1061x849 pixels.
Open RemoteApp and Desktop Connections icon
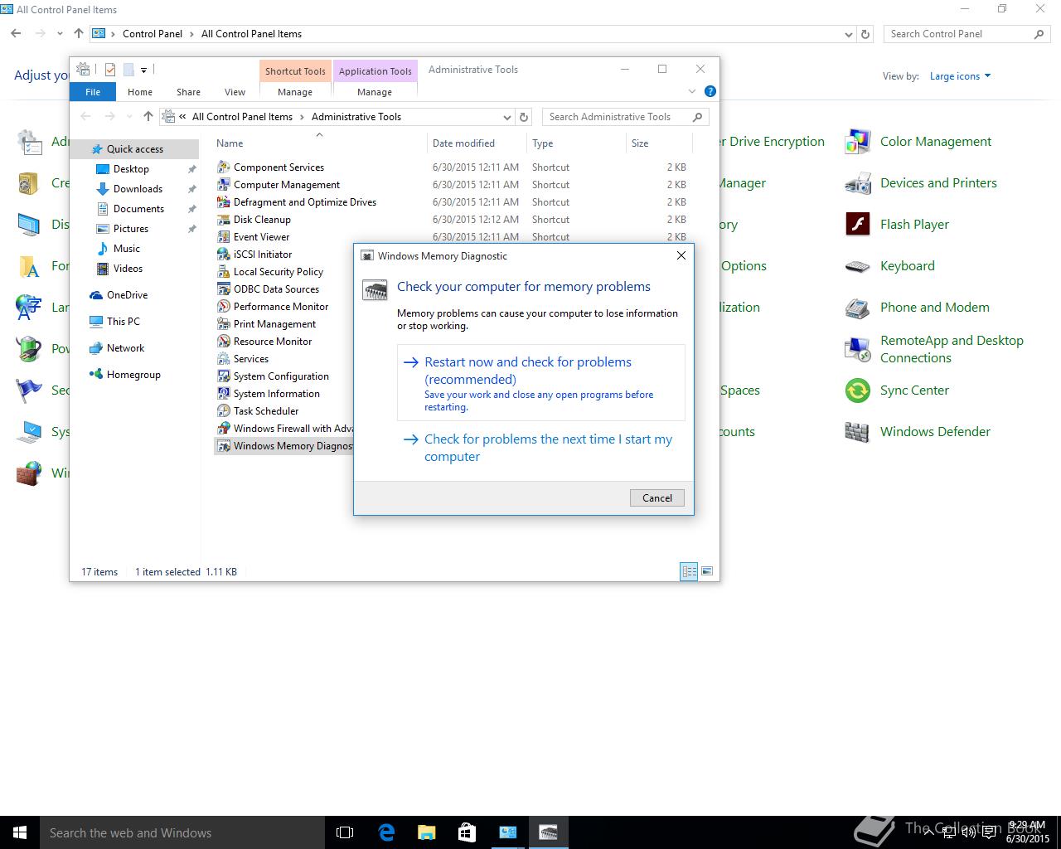(x=857, y=349)
